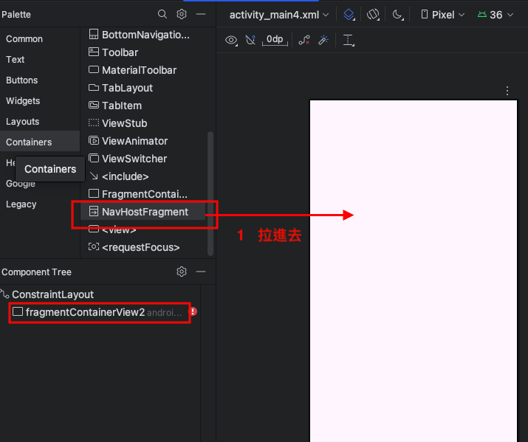The width and height of the screenshot is (528, 442).
Task: Click the Select Design Surface layers icon
Action: (349, 15)
